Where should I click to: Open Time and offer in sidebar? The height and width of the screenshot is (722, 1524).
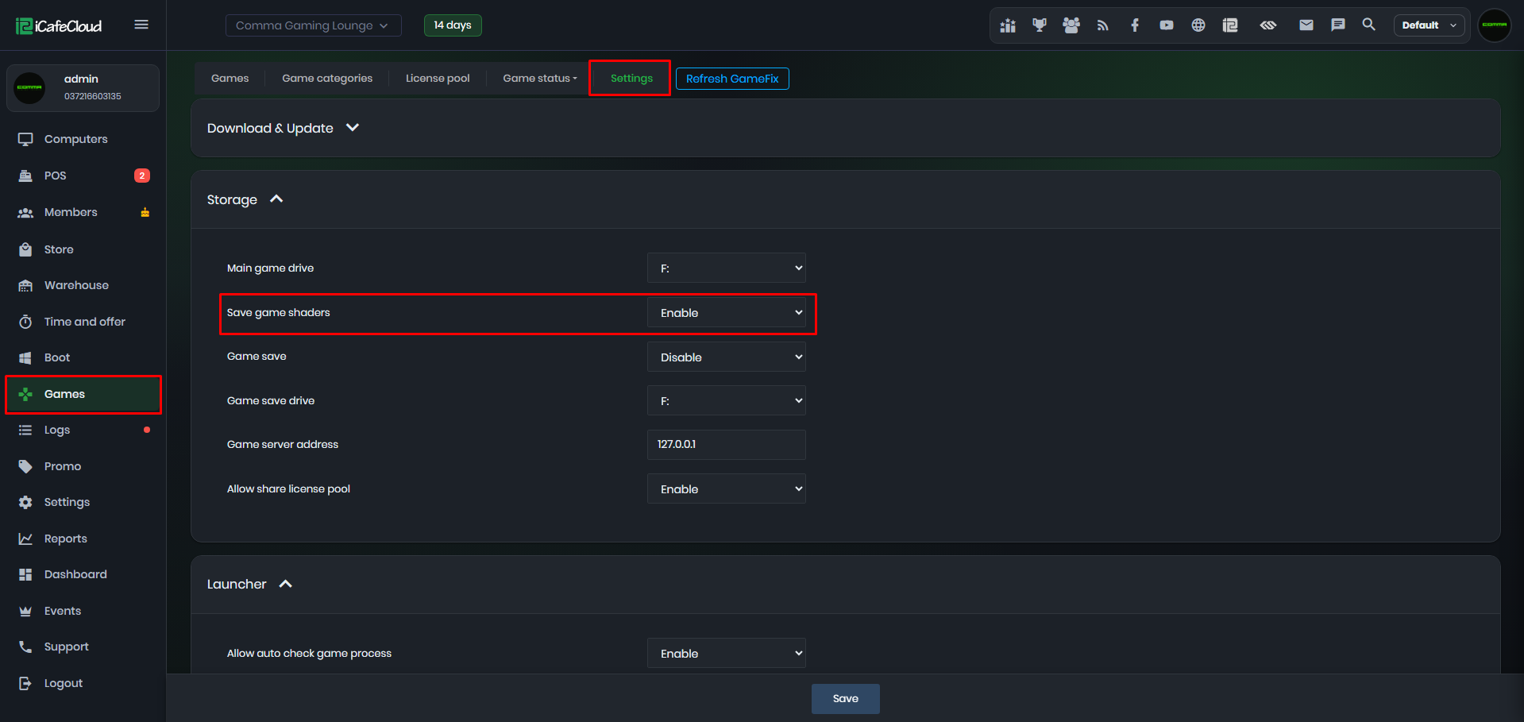83,322
